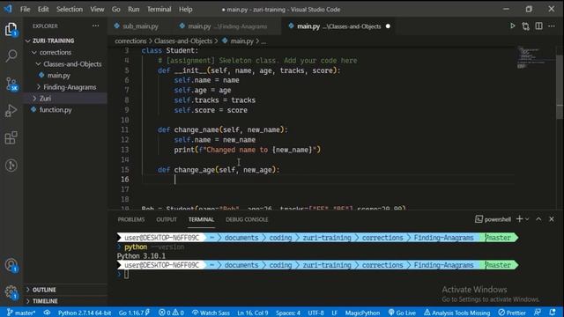Switch to PROBLEMS panel tab
Viewport: 564px width, 317px height.
[131, 219]
